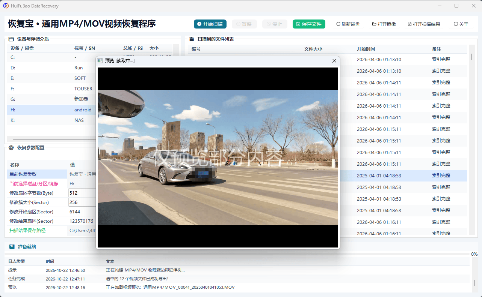Select the 提示 log entry
Screen dimensions: 482x297
pyautogui.click(x=237, y=270)
